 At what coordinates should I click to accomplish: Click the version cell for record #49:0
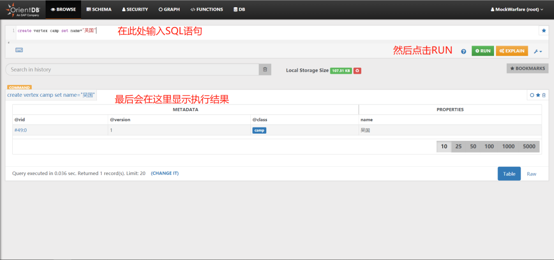point(180,130)
